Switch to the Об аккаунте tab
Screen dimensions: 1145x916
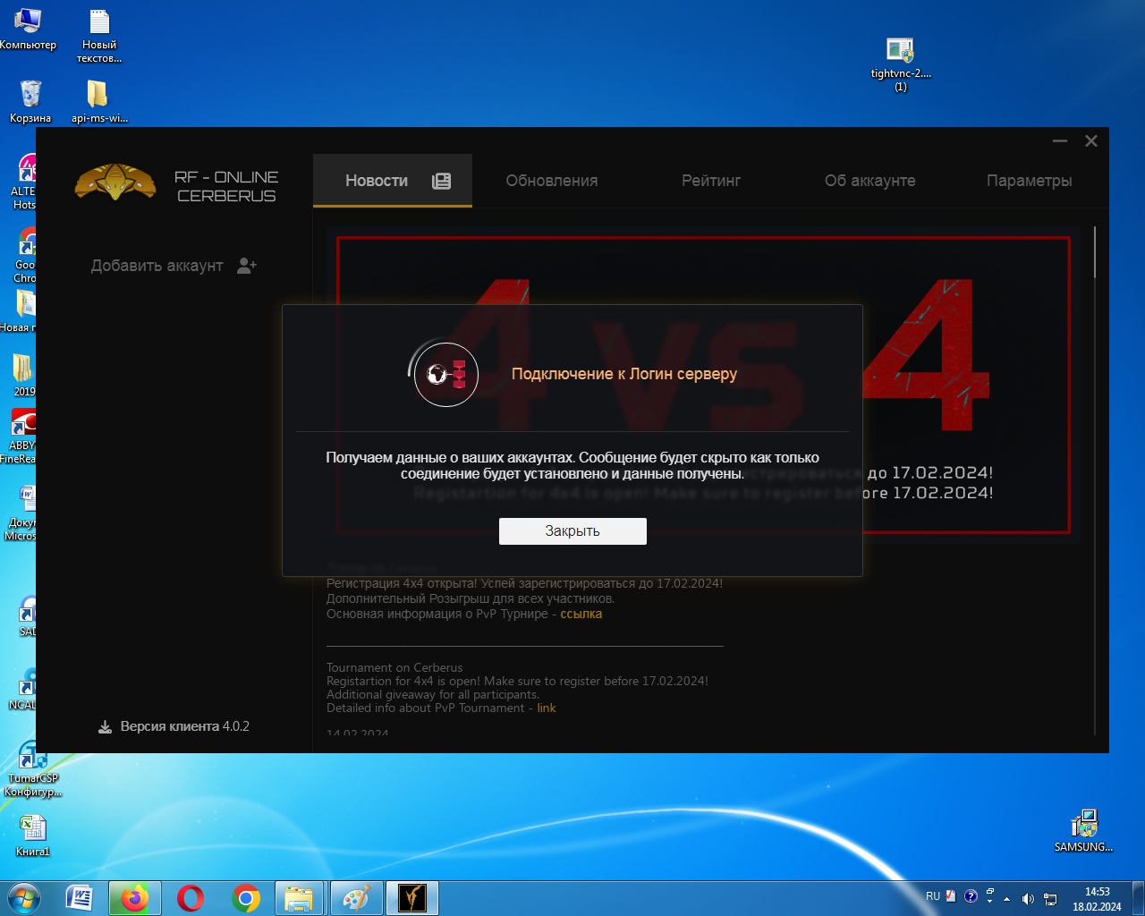[x=870, y=181]
